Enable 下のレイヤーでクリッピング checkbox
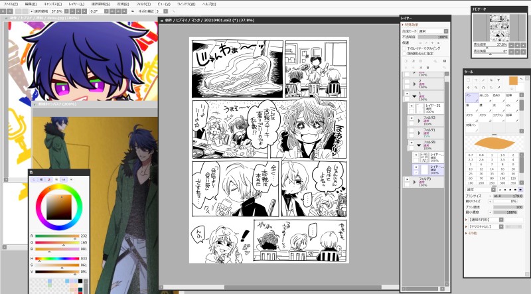 click(x=404, y=48)
